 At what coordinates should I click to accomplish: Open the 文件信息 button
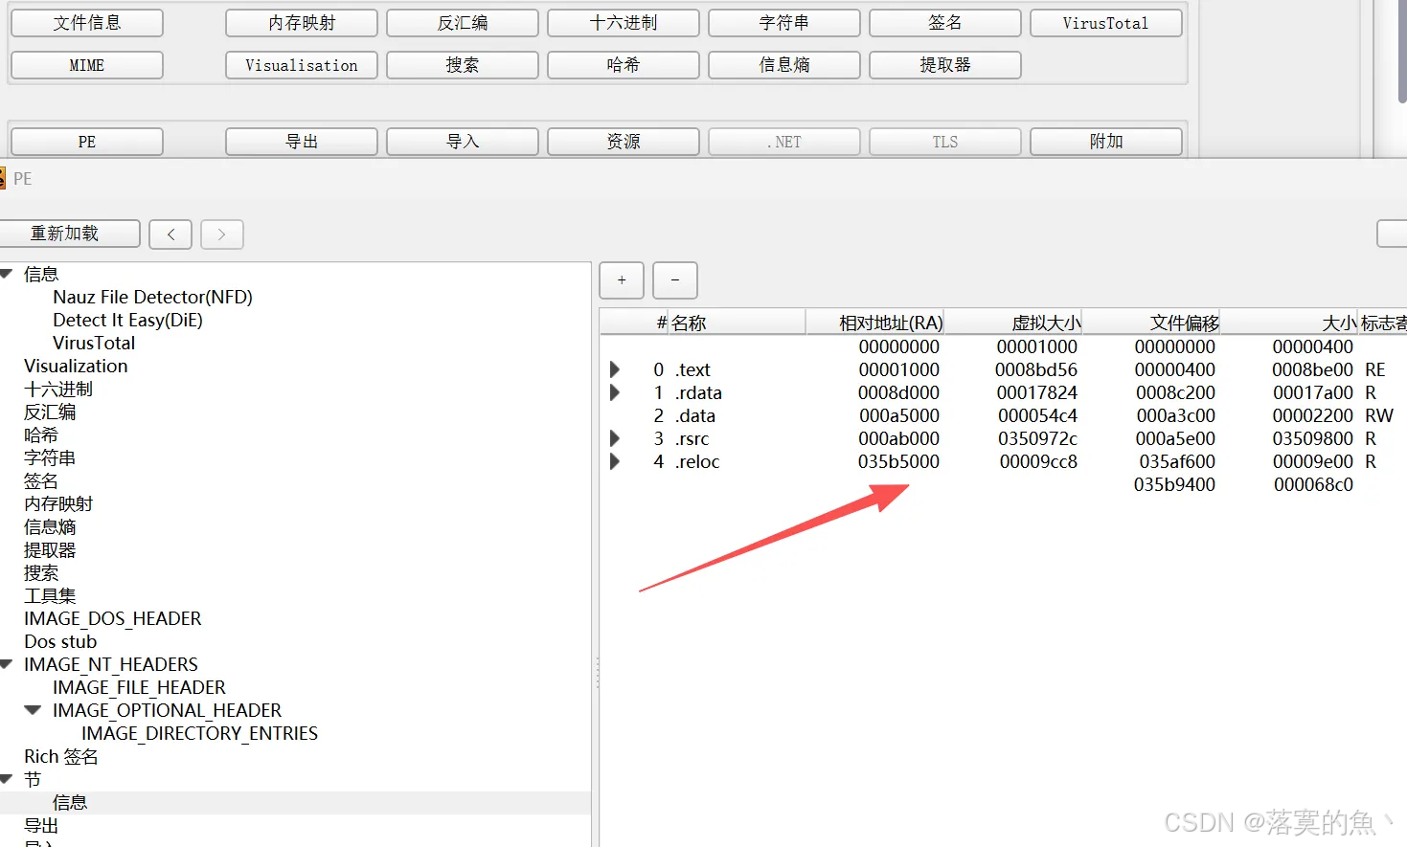pyautogui.click(x=87, y=23)
